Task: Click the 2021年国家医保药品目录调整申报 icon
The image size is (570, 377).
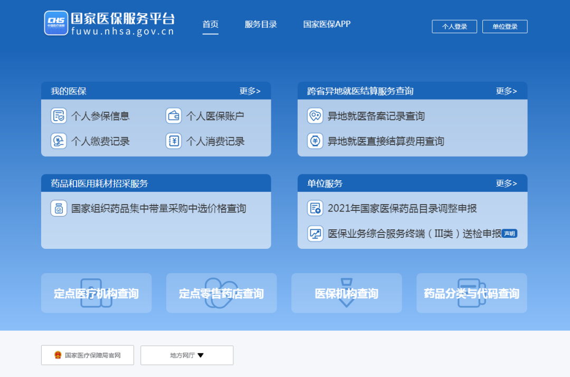Action: click(315, 208)
